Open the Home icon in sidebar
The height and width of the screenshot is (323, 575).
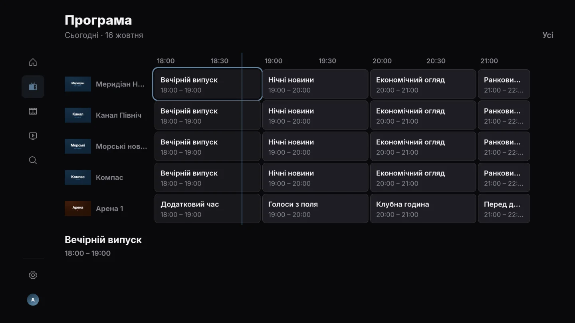tap(33, 62)
